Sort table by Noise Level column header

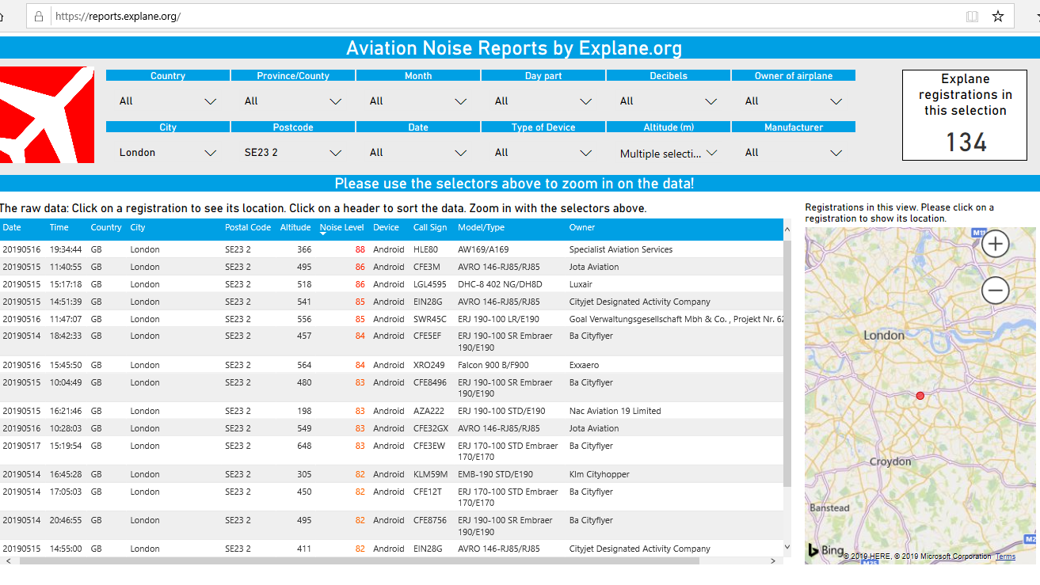[x=341, y=227]
